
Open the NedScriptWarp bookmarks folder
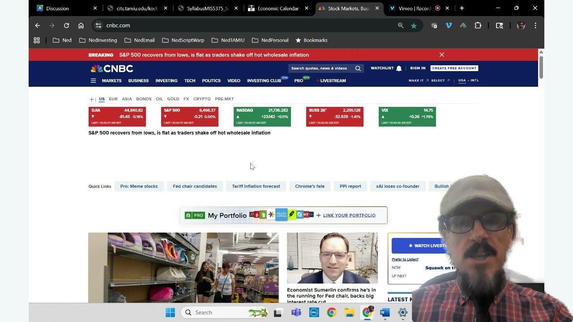(x=183, y=40)
